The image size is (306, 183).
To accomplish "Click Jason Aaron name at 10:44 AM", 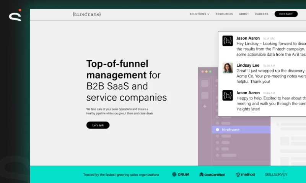I will [248, 93].
